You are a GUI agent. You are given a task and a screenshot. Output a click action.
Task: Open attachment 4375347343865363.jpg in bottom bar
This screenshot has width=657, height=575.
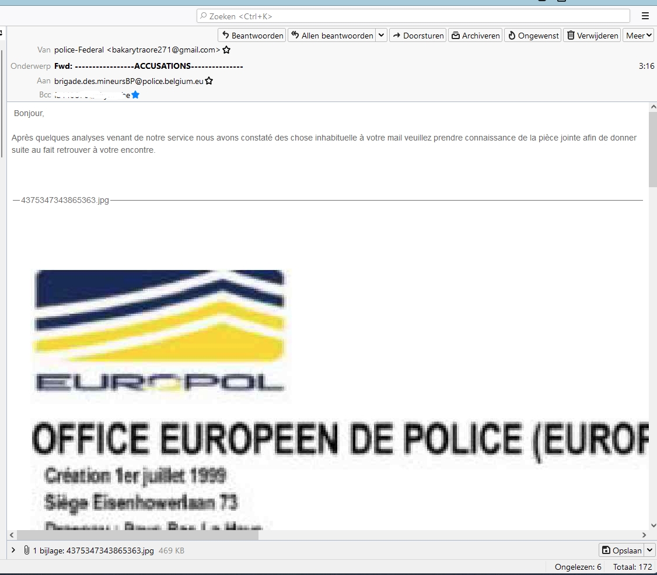[110, 550]
